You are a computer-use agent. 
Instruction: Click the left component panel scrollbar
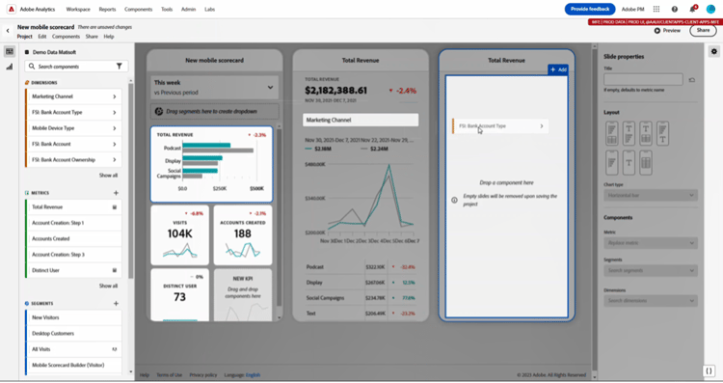pyautogui.click(x=130, y=180)
